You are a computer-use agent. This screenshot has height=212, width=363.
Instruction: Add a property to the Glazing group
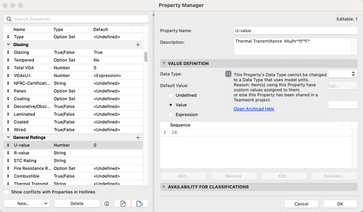pyautogui.click(x=138, y=45)
